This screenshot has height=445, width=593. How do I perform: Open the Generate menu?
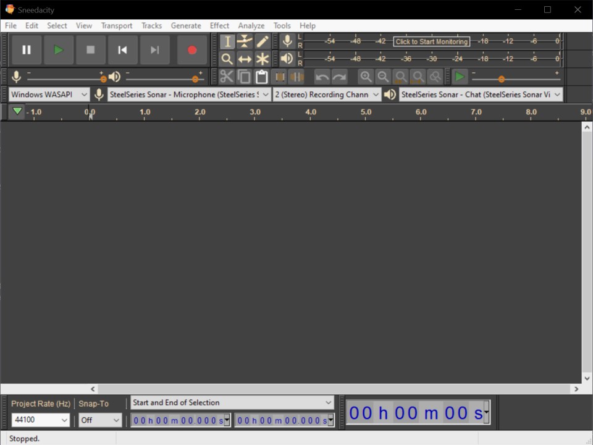[186, 26]
